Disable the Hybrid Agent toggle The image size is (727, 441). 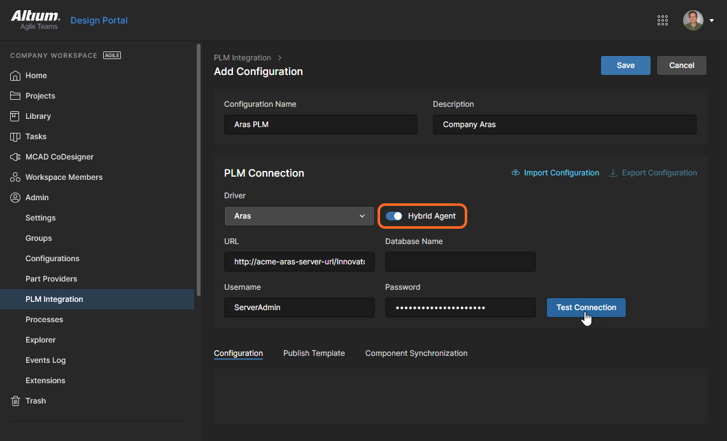click(x=394, y=216)
